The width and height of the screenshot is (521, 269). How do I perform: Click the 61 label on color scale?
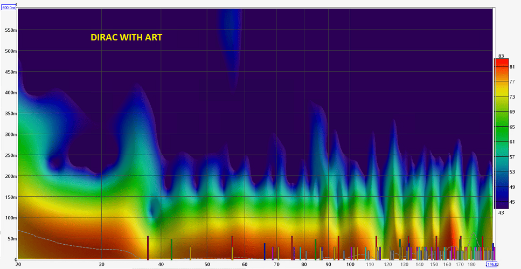click(x=512, y=142)
